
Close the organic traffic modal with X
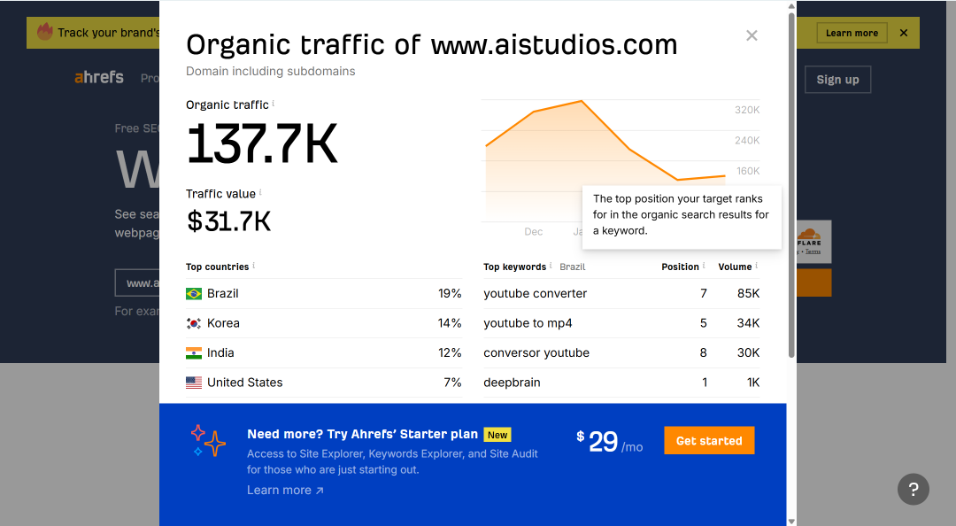(x=752, y=35)
